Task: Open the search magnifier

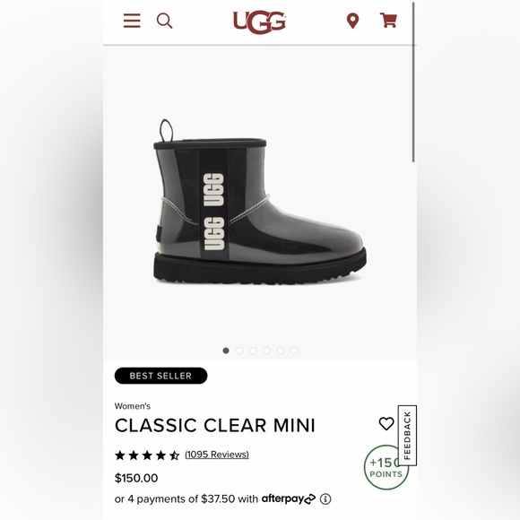Action: coord(164,21)
